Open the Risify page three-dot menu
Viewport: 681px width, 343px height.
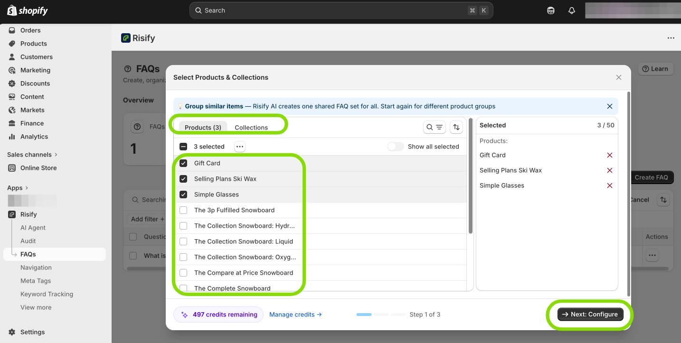tap(671, 38)
